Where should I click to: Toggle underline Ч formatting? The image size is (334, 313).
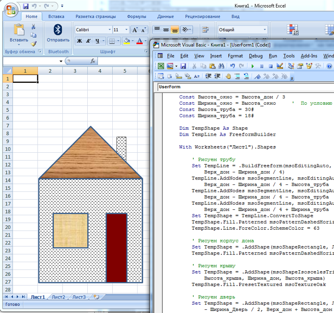pyautogui.click(x=97, y=41)
